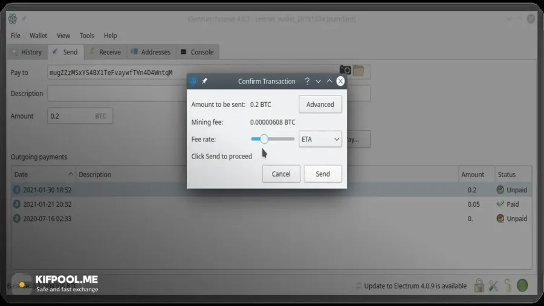Open the preferences tools icon in status bar

point(493,285)
